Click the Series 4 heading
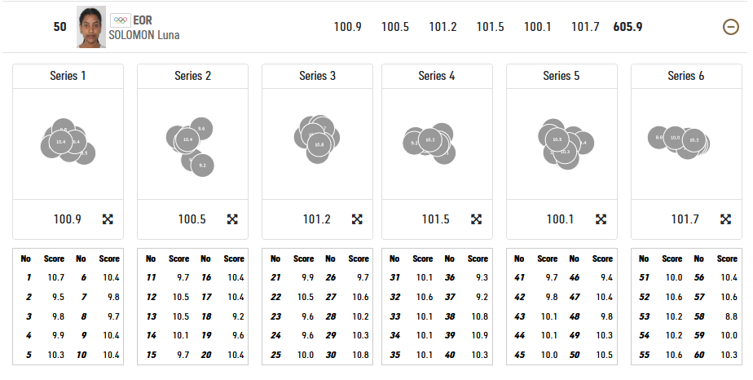 coord(437,76)
